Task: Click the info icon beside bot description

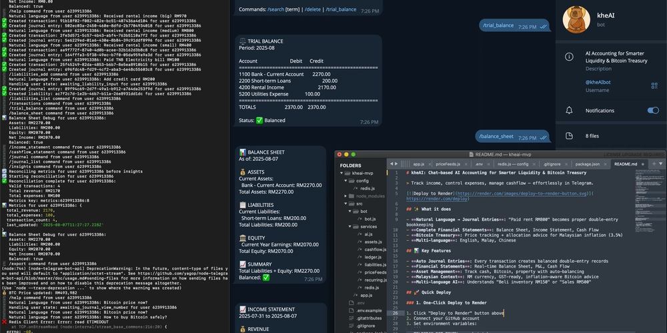Action: 569,57
